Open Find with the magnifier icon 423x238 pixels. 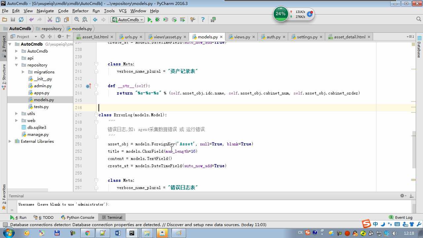pyautogui.click(x=77, y=20)
